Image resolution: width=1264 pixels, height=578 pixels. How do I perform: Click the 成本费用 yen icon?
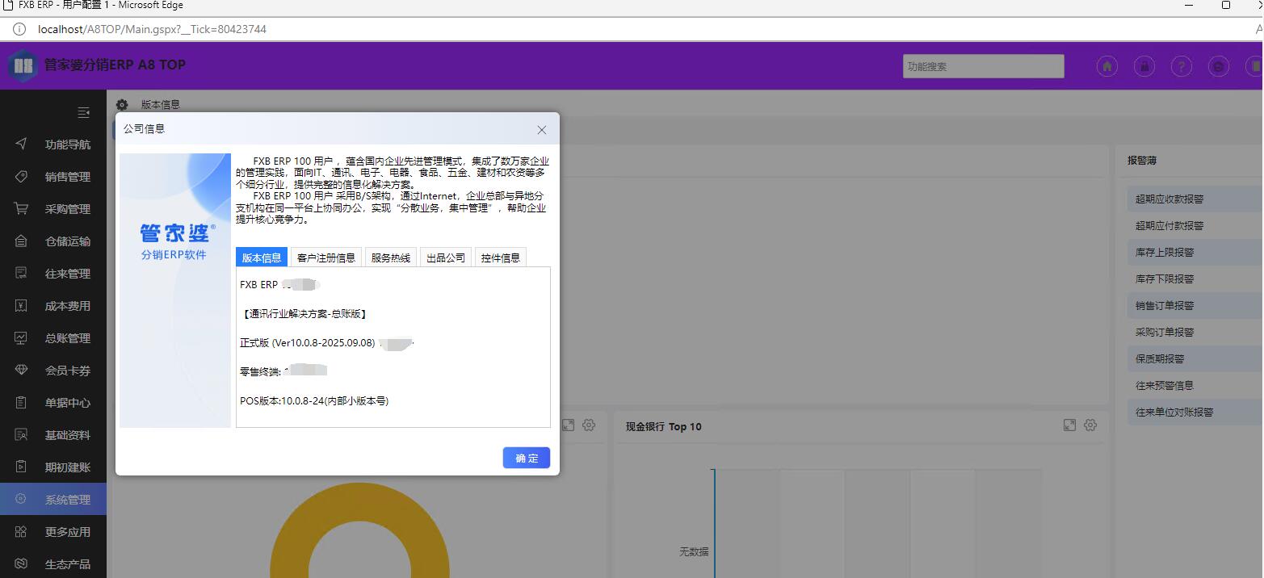pyautogui.click(x=22, y=306)
